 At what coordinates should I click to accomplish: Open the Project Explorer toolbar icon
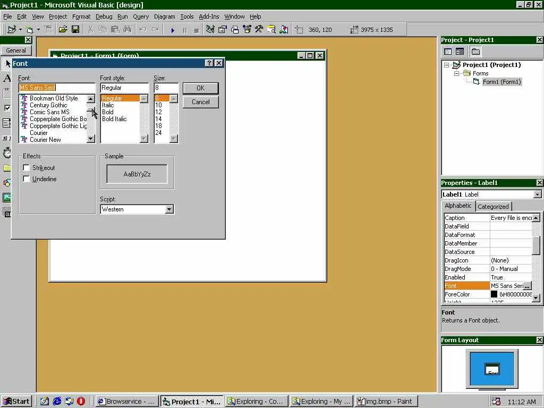[210, 30]
